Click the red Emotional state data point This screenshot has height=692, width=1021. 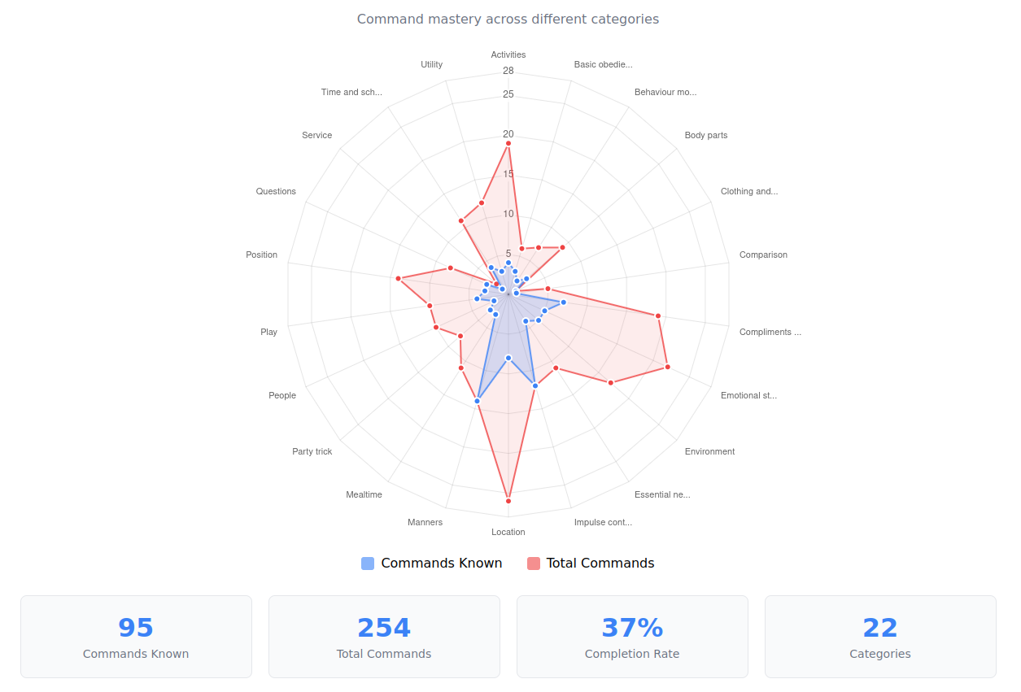coord(668,367)
